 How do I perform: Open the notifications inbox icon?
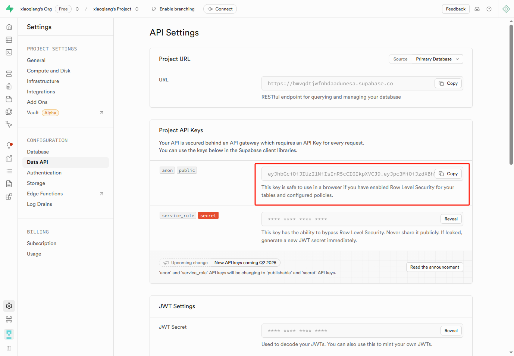[x=477, y=9]
